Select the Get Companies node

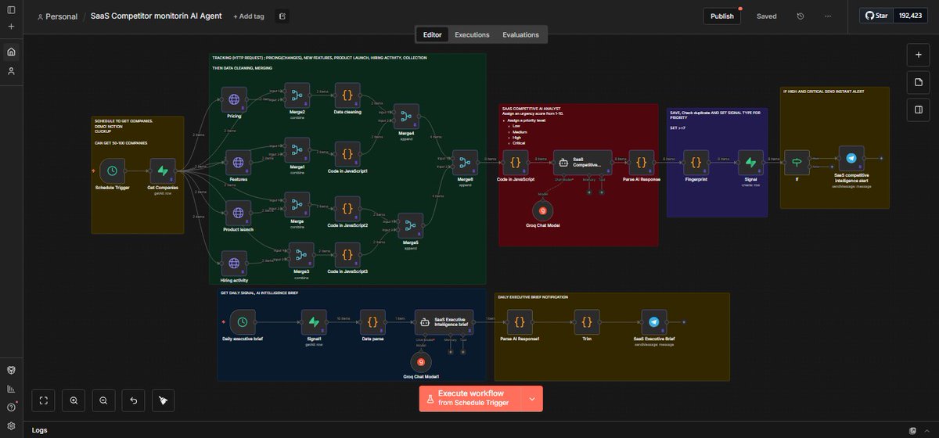point(164,171)
